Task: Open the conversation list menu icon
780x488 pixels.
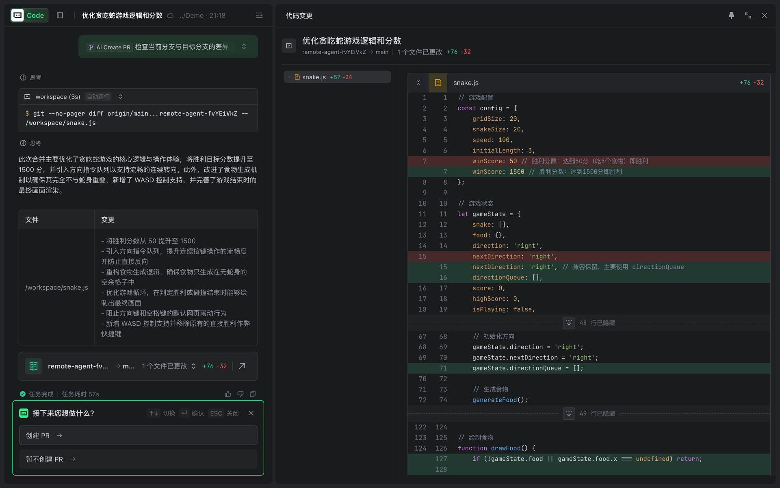Action: pos(259,15)
